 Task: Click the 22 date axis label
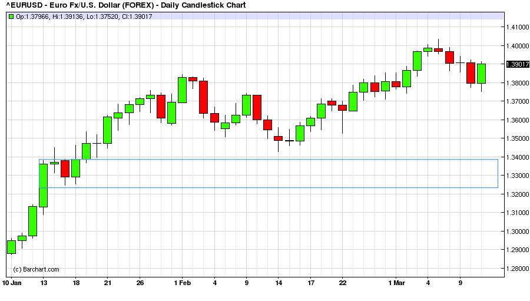[342, 283]
